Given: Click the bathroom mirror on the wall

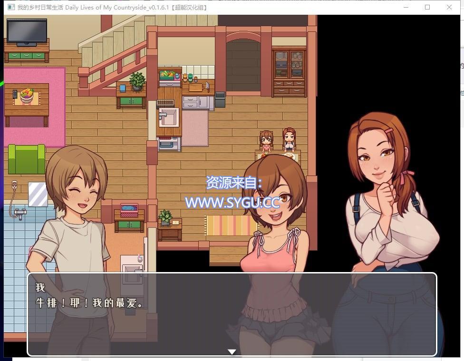Looking at the screenshot, I should (x=38, y=194).
